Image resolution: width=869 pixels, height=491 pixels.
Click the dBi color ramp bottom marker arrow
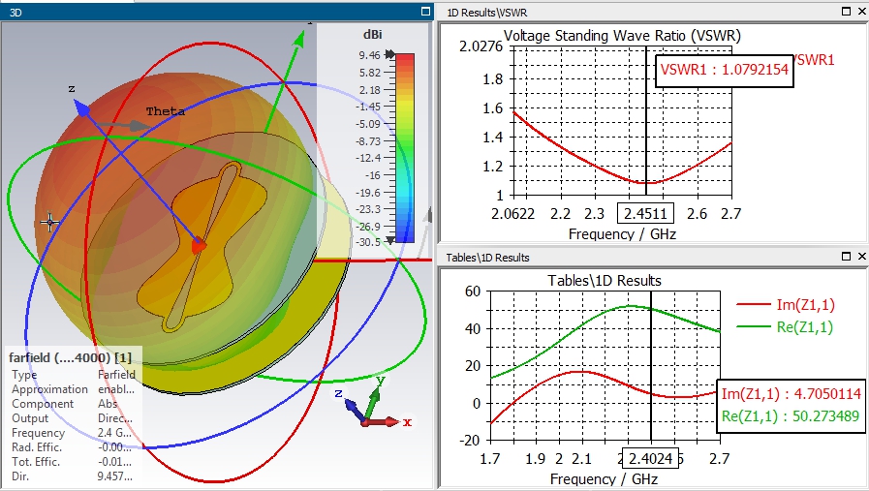pos(390,240)
